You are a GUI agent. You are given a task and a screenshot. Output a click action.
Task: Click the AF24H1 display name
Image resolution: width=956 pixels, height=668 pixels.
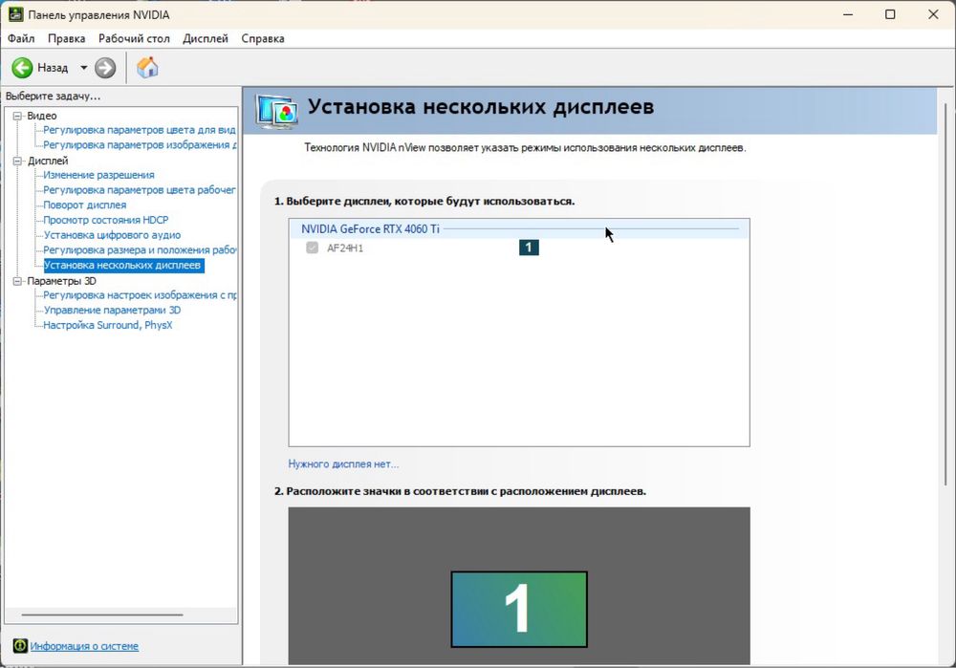pyautogui.click(x=345, y=248)
